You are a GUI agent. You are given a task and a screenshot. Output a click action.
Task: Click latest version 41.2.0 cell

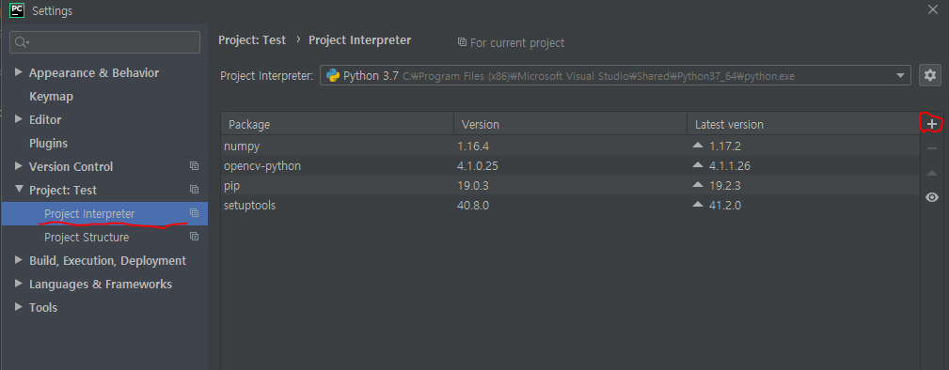[x=725, y=206]
